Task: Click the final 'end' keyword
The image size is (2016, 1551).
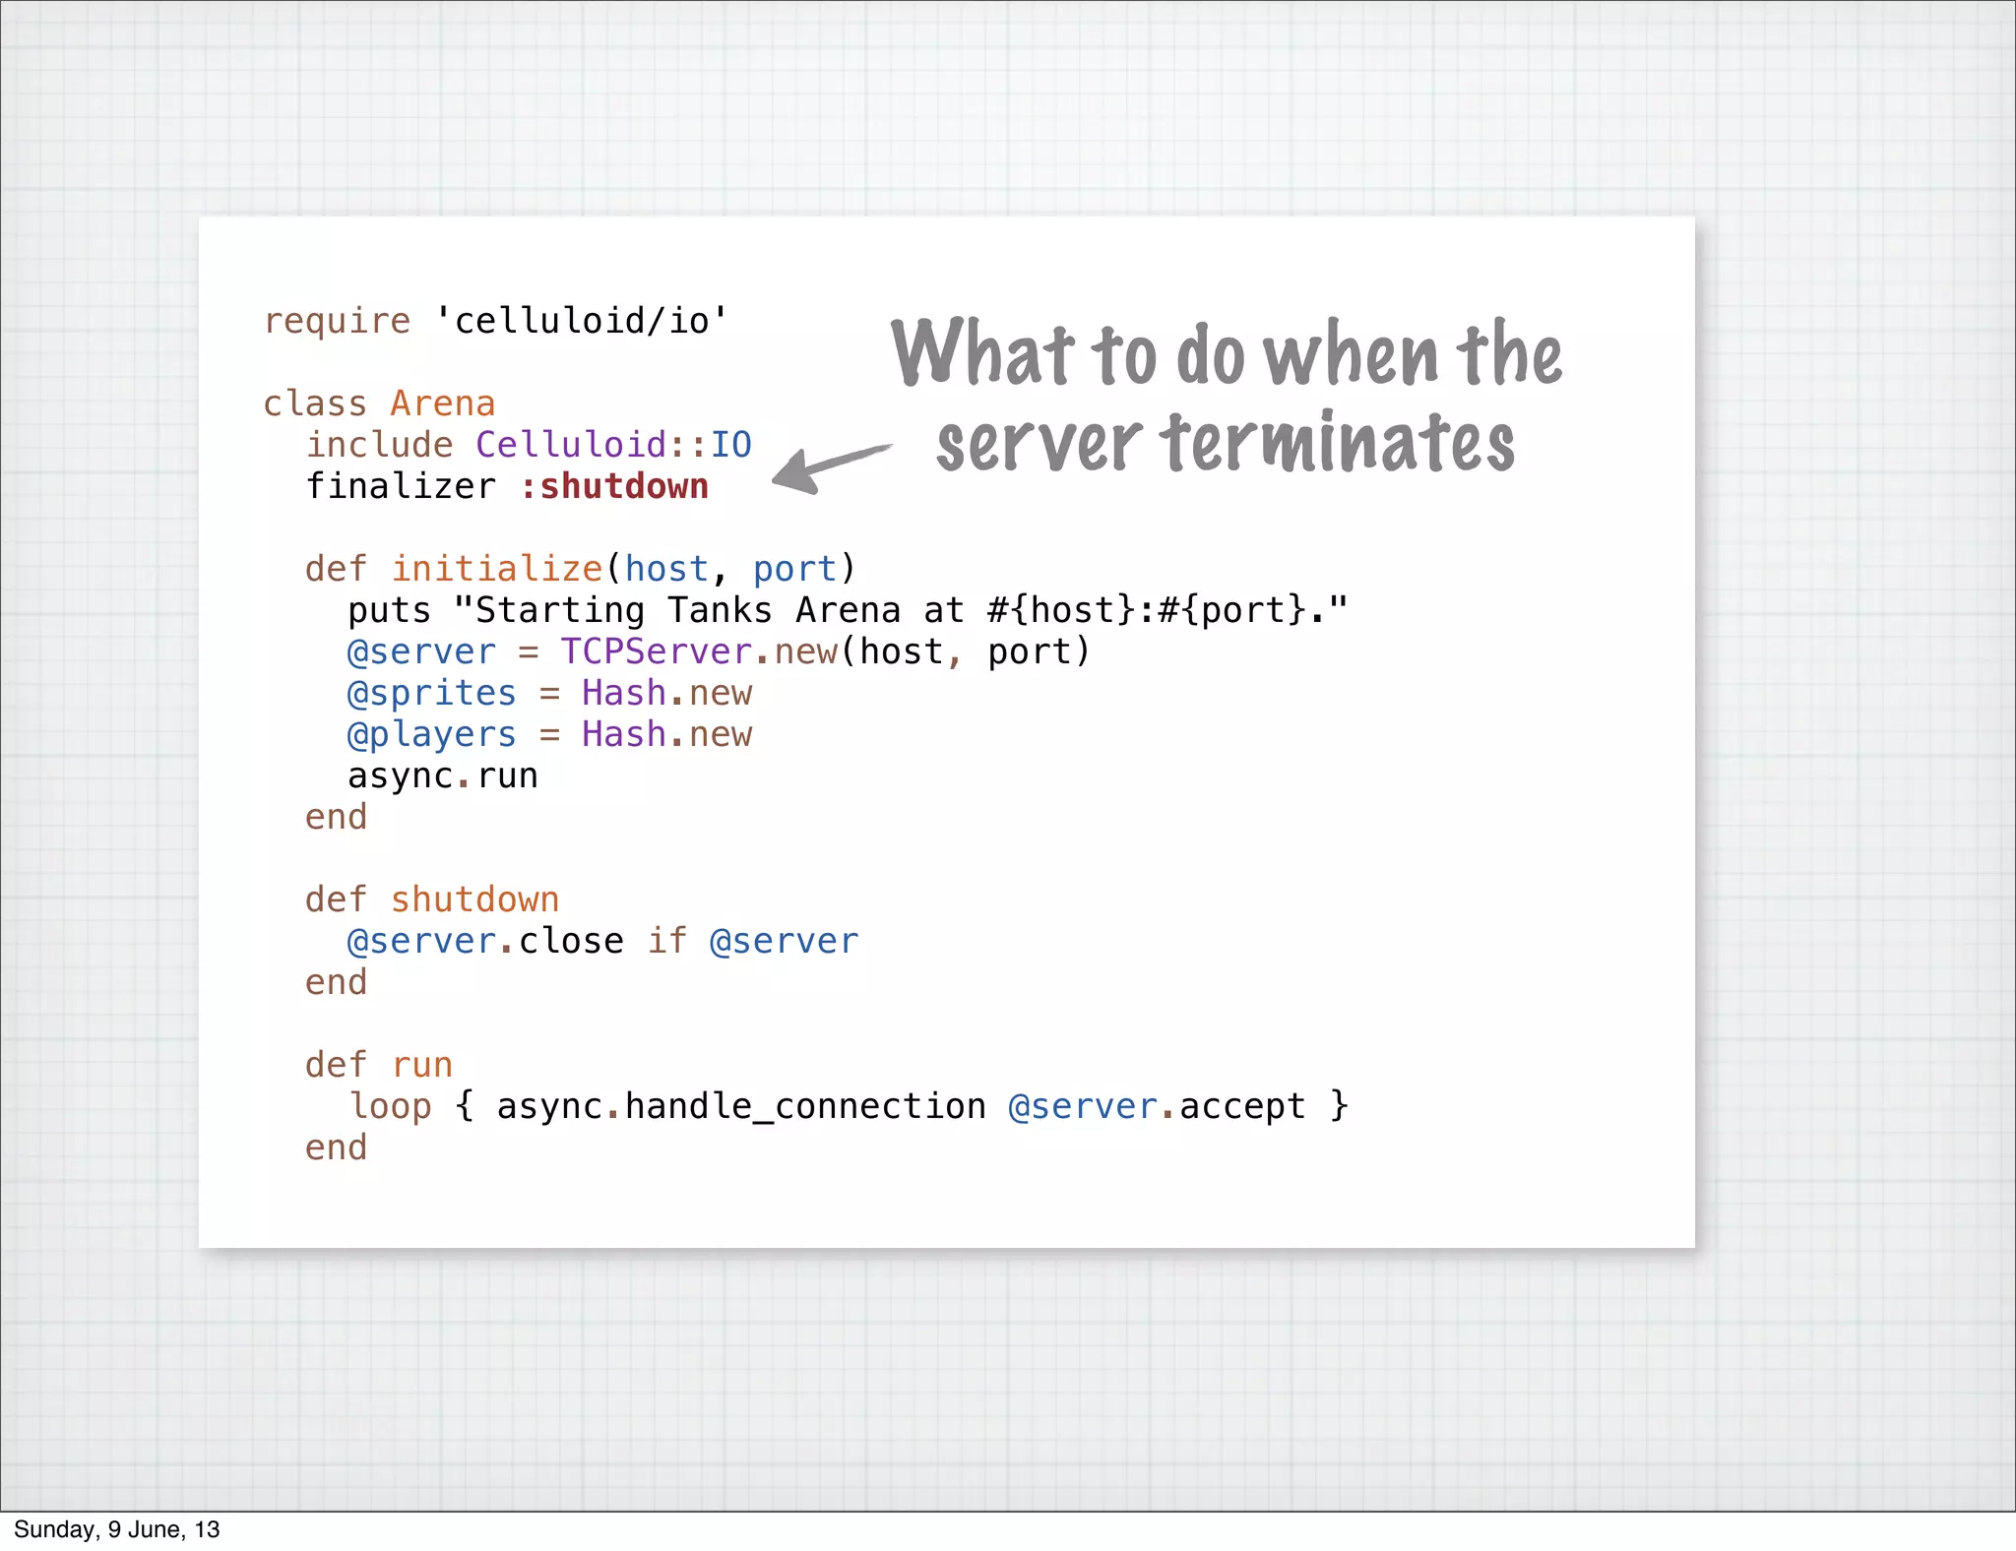Action: click(x=336, y=1148)
